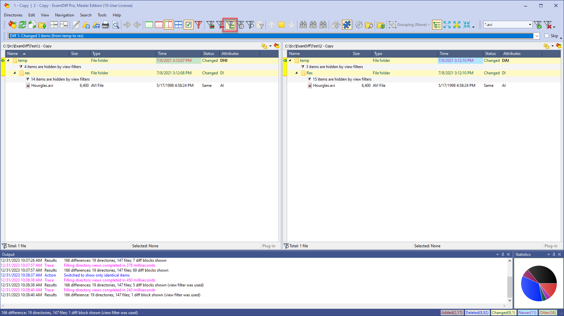Open the Help menu
The width and height of the screenshot is (564, 316).
click(117, 15)
